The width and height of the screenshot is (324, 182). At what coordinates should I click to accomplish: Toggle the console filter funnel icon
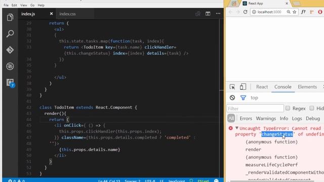pos(243,98)
